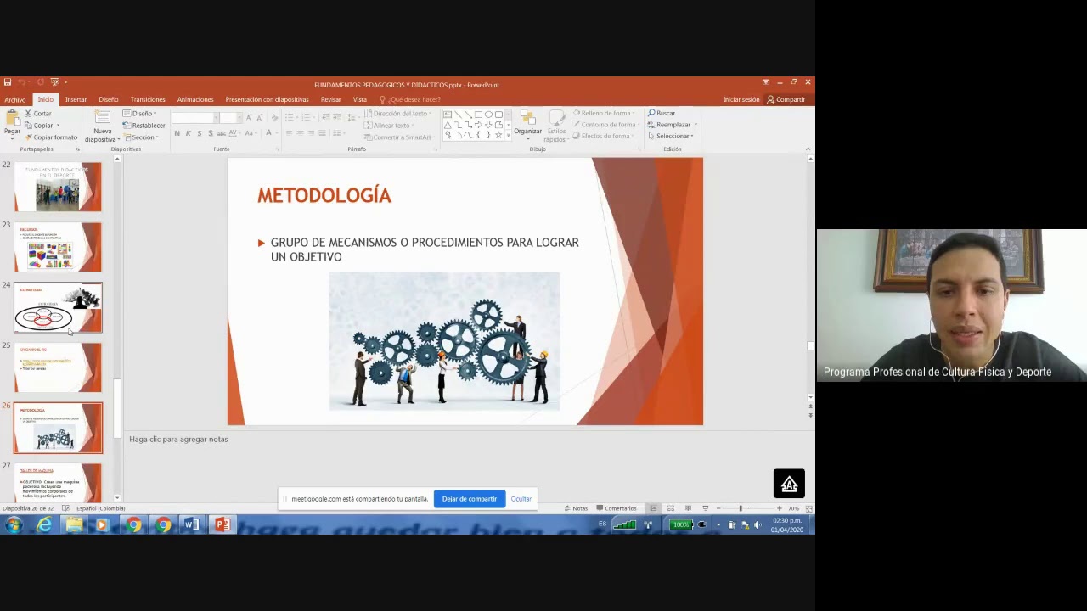1087x611 pixels.
Task: Toggle numbered list formatting
Action: pos(305,117)
